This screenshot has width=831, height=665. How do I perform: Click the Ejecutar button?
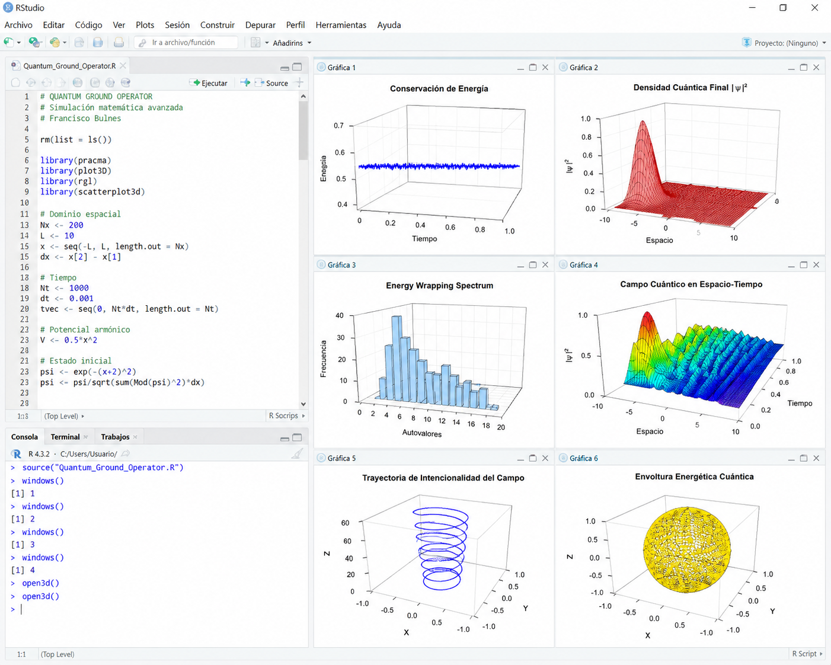[x=209, y=83]
